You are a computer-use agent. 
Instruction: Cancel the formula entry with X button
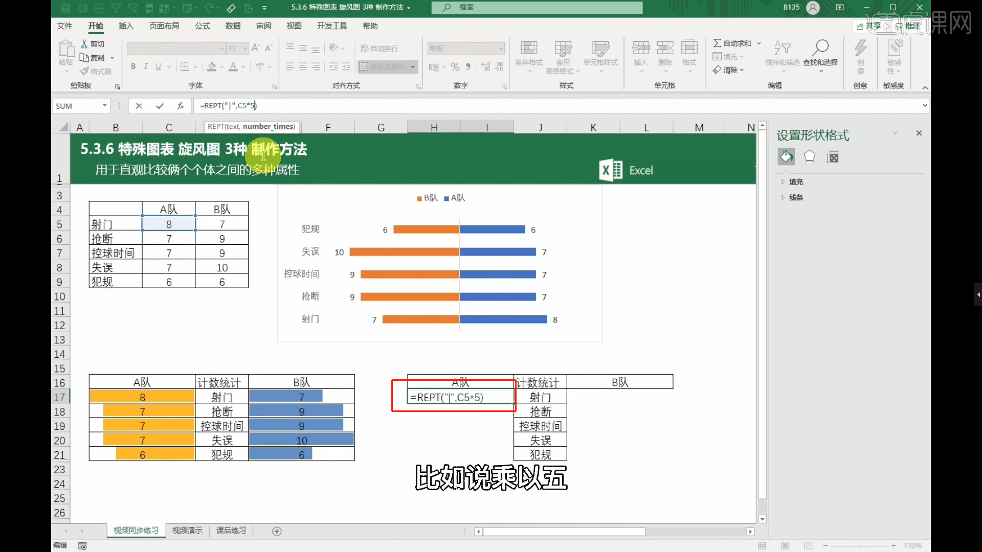tap(139, 106)
